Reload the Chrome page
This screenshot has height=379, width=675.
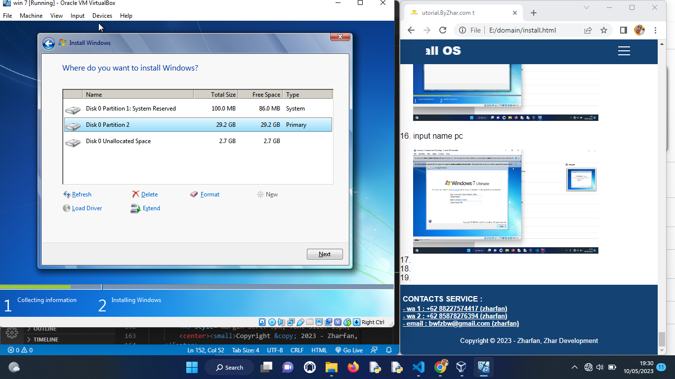pos(443,30)
